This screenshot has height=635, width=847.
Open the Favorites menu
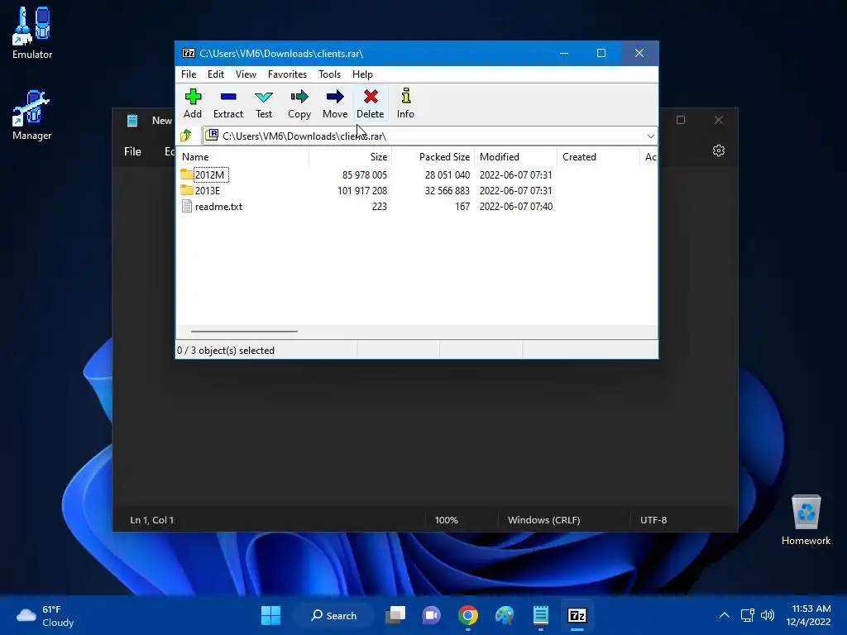pos(287,74)
